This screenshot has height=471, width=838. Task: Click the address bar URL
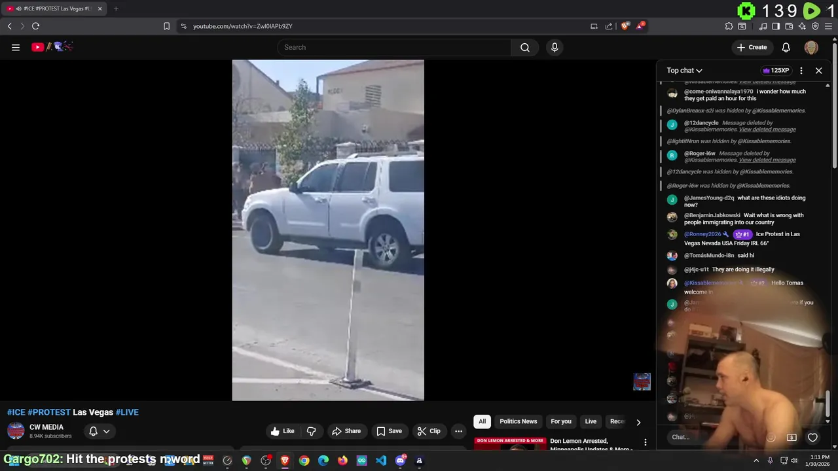[x=242, y=26]
